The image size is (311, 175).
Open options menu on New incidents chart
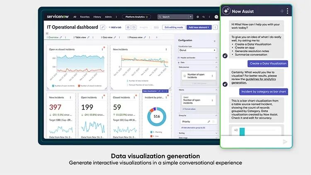[166, 49]
